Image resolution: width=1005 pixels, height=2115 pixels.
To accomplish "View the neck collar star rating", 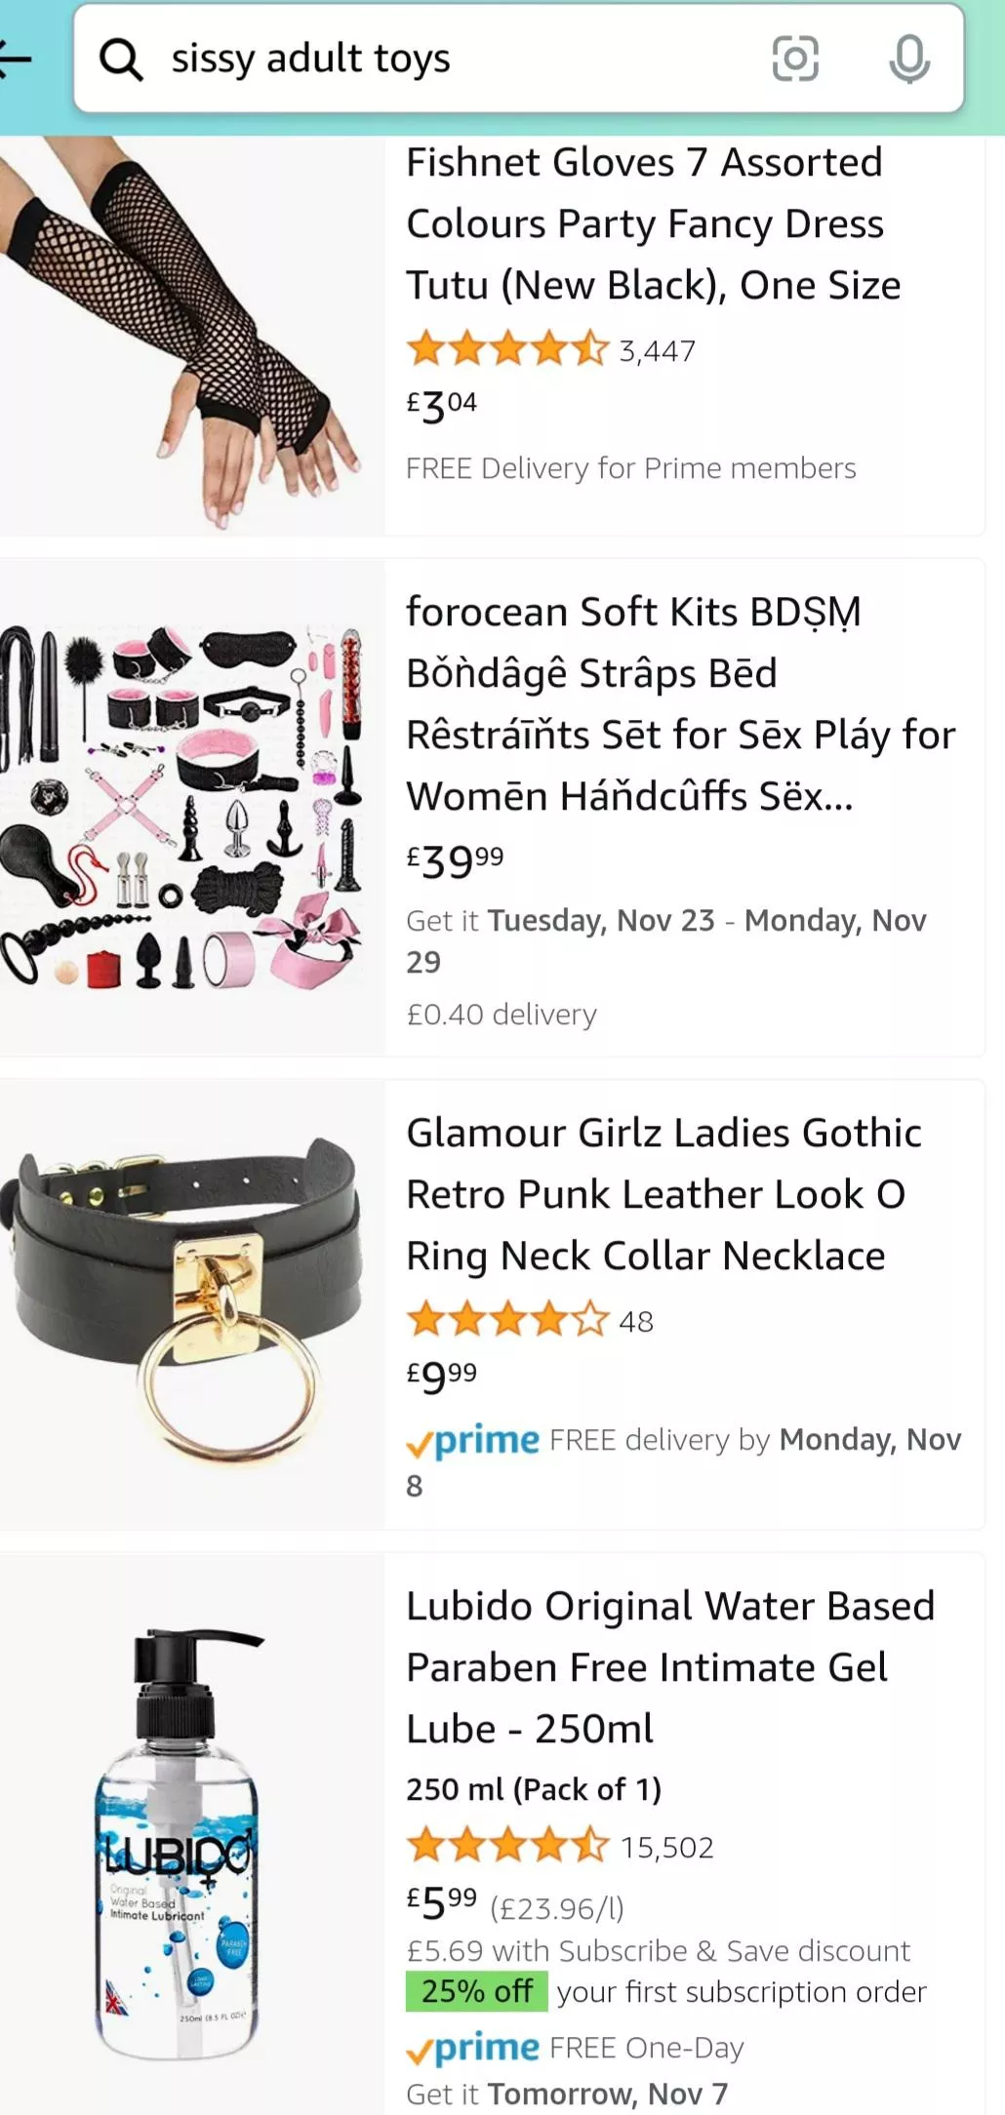I will click(507, 1320).
